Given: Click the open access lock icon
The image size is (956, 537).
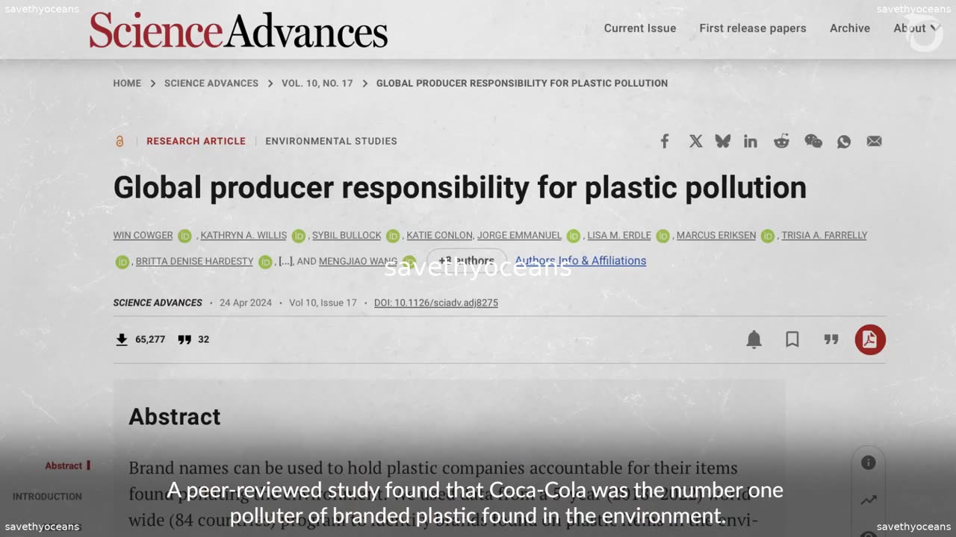Looking at the screenshot, I should tap(119, 141).
